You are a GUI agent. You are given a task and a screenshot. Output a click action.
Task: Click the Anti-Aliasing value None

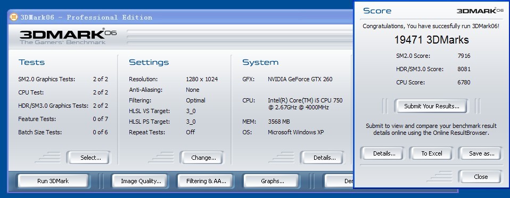click(193, 90)
